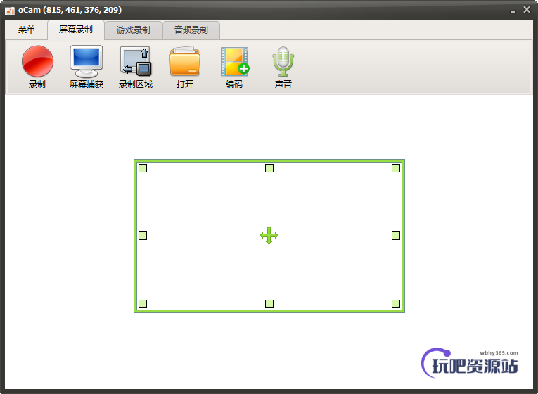This screenshot has height=394, width=538.
Task: Switch to the 屏幕录制 tab
Action: click(x=76, y=30)
